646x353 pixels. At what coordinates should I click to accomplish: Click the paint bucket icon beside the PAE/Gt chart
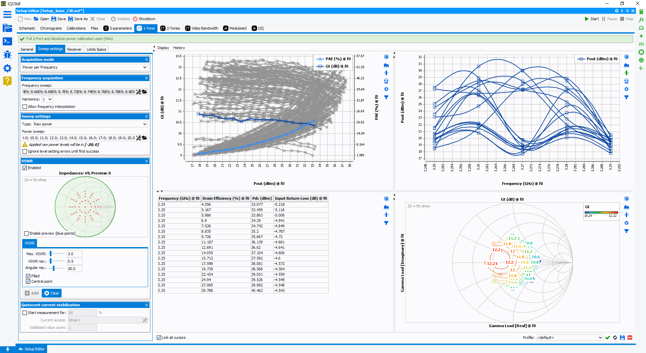[x=386, y=81]
